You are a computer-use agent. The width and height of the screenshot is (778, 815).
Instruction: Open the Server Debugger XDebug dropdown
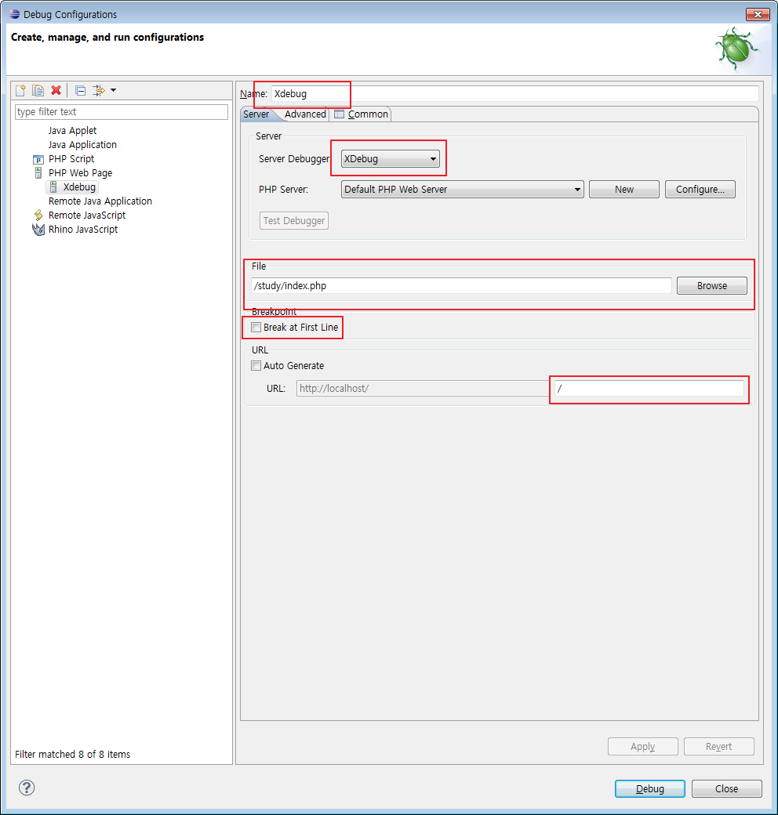(391, 159)
